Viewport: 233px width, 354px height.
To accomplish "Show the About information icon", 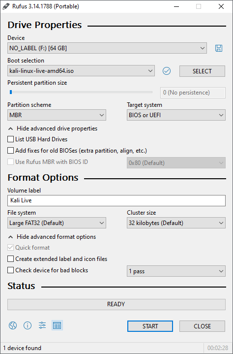I will click(28, 325).
